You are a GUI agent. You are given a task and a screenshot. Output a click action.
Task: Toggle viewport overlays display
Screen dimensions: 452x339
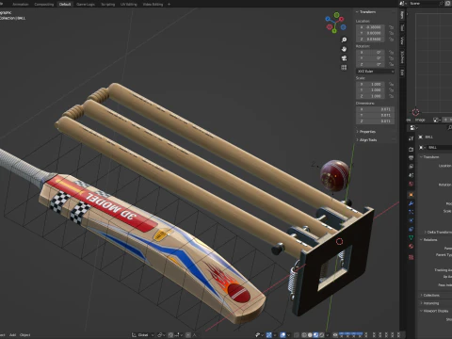(x=282, y=335)
